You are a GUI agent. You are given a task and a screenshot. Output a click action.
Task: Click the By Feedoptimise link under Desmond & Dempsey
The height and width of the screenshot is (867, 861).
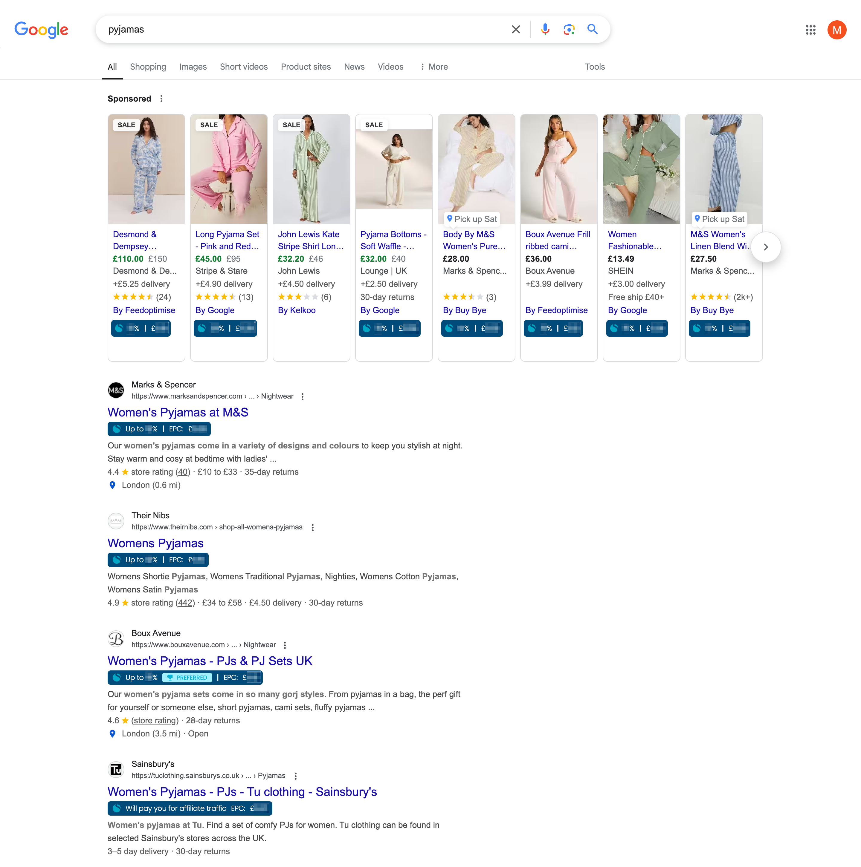coord(144,310)
